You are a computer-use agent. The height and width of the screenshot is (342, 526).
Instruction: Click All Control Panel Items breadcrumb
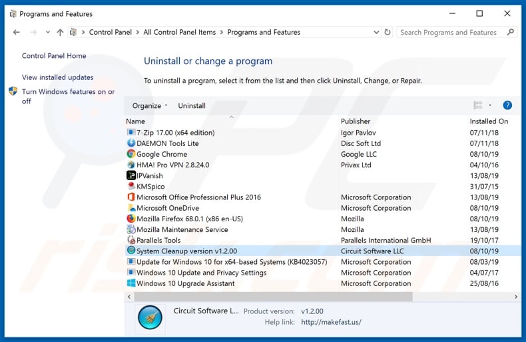[x=180, y=32]
